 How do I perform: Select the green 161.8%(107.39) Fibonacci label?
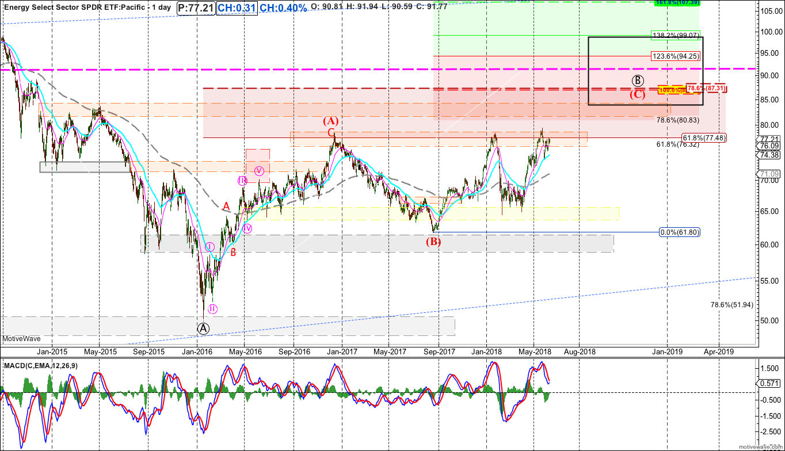click(x=676, y=3)
